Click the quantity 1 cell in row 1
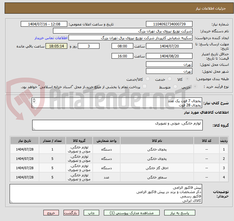 coord(52,149)
